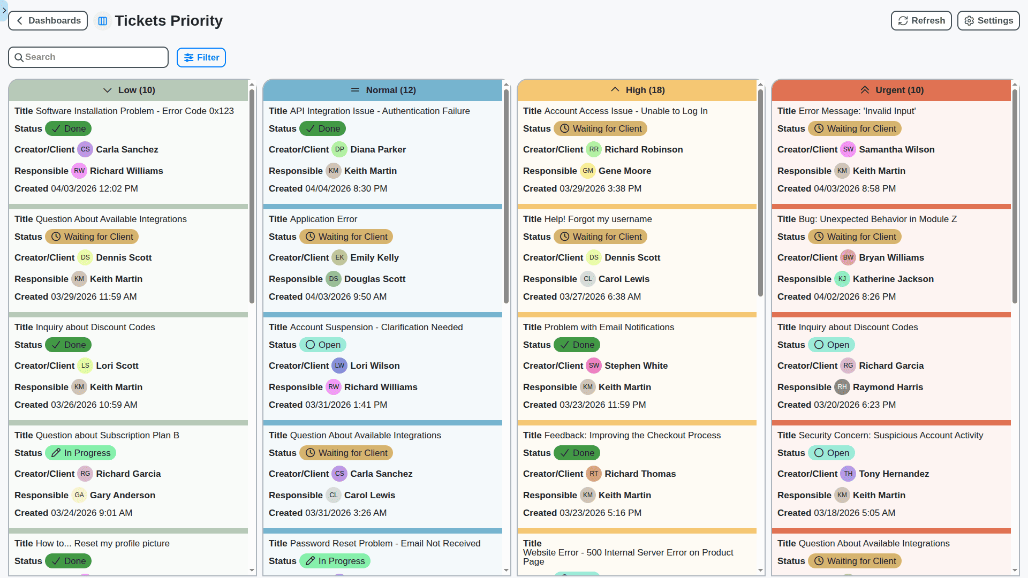This screenshot has width=1028, height=578.
Task: Click the Dashboards back button
Action: tap(48, 20)
